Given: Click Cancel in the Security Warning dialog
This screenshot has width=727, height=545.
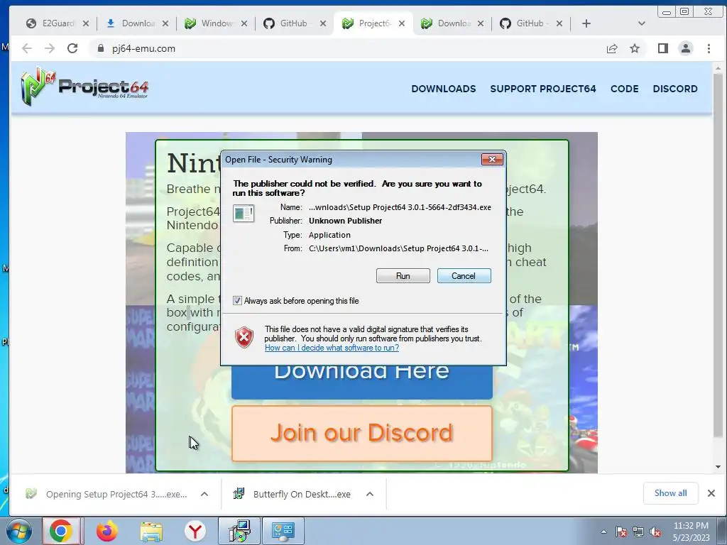Looking at the screenshot, I should click(x=464, y=276).
